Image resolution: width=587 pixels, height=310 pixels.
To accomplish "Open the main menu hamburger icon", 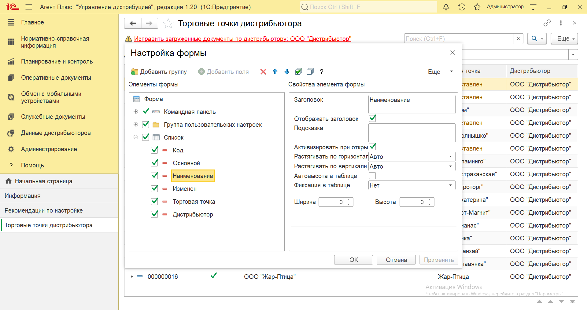I will [29, 7].
